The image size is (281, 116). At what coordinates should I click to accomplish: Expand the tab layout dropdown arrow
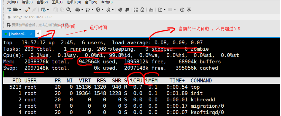(x=175, y=10)
